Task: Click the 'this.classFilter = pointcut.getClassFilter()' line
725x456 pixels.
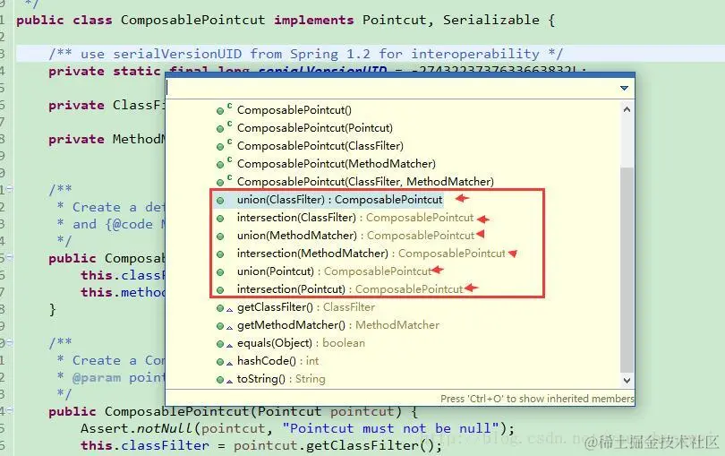Action: pyautogui.click(x=261, y=445)
